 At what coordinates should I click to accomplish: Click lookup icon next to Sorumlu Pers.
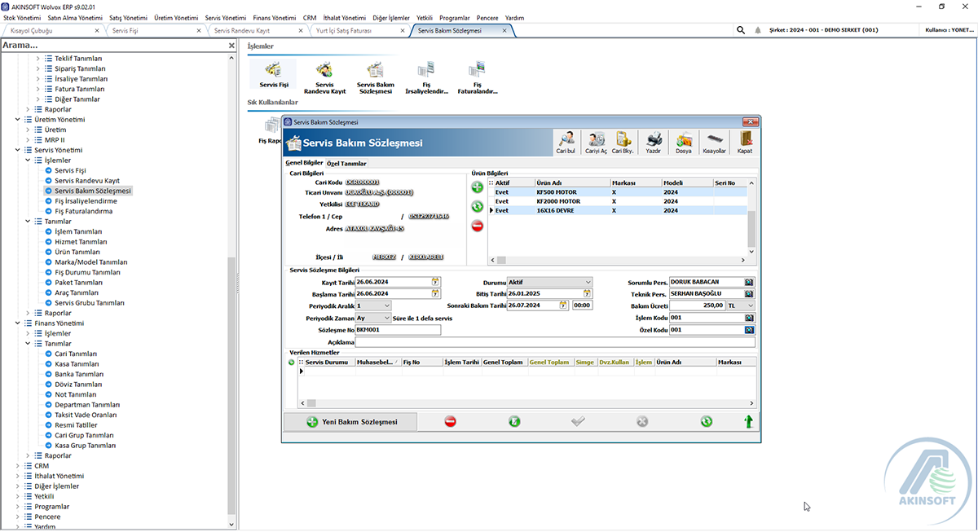tap(749, 282)
